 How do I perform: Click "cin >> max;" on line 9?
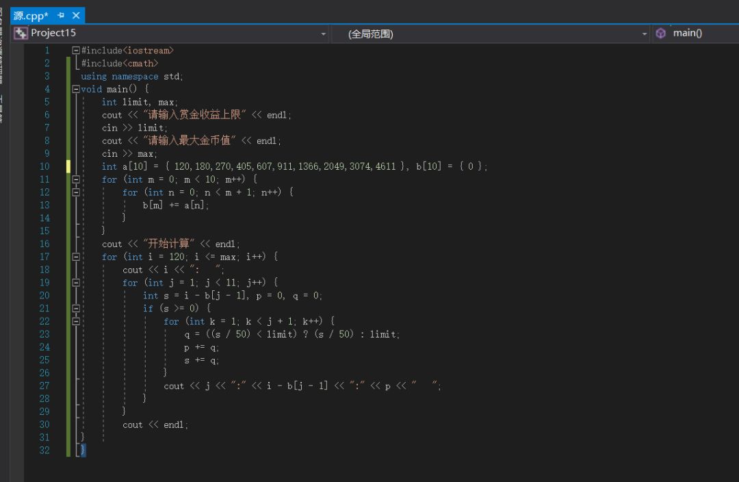[129, 154]
